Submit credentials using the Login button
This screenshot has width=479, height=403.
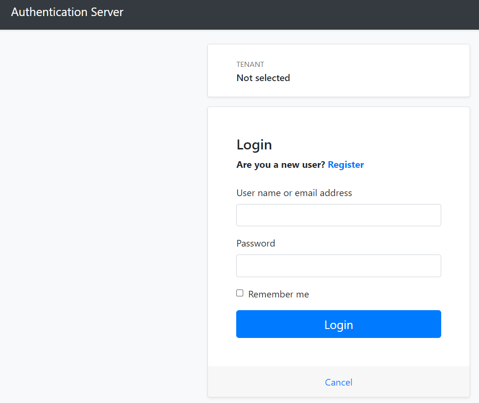pos(338,324)
